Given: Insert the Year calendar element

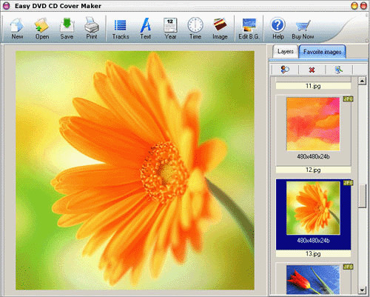Looking at the screenshot, I should point(170,28).
